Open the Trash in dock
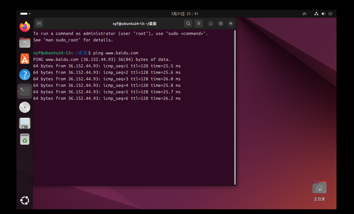Viewport: 354px width, 214px height. point(25,139)
